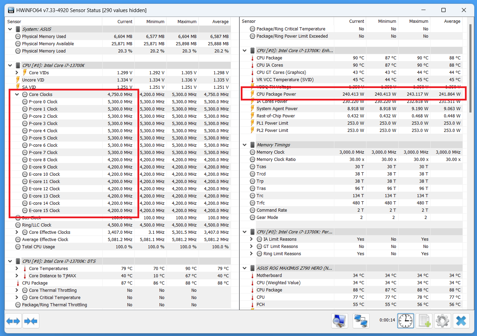
Task: Click the lightning icon beside System Agent Power
Action: coord(252,108)
